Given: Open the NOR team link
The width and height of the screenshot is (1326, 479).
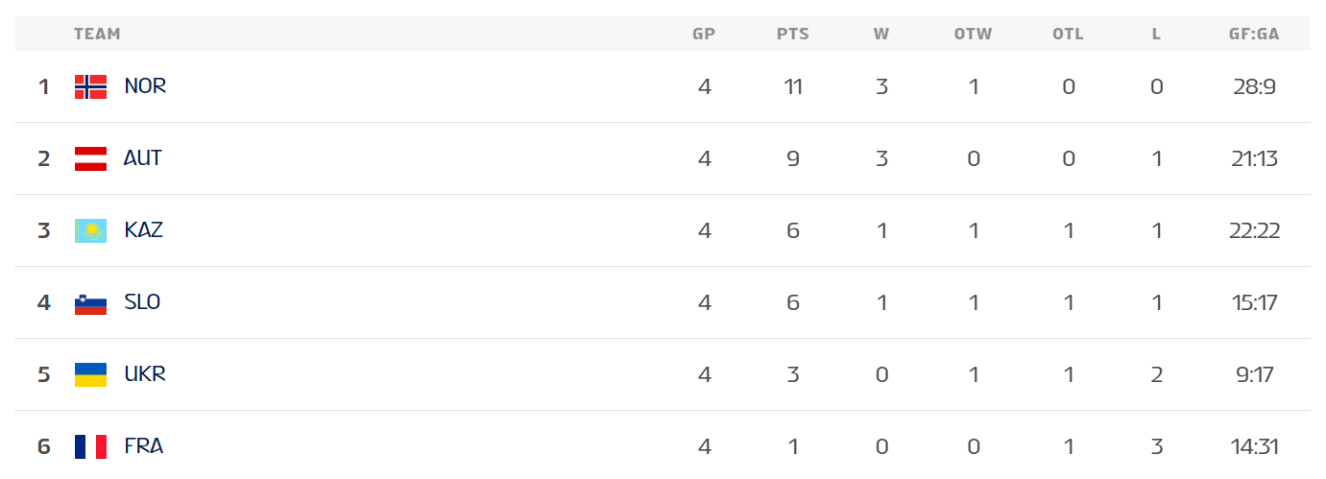Looking at the screenshot, I should (145, 86).
